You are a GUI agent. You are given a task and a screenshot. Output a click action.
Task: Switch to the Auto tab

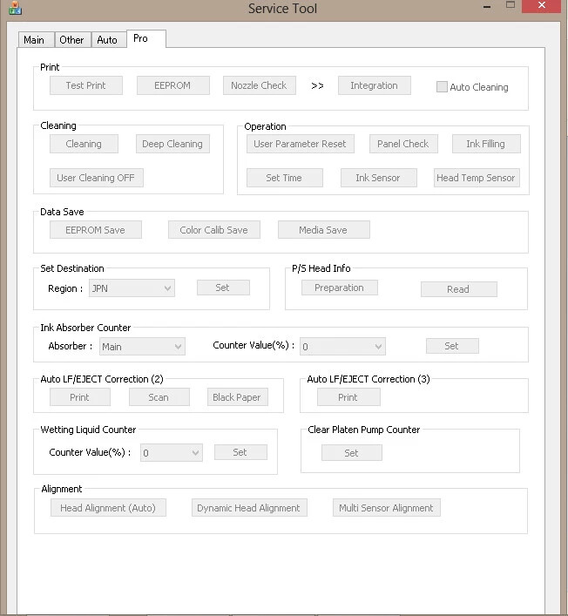point(108,40)
